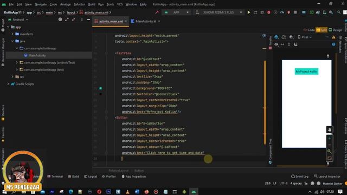Click the Design Surface layers icon
This screenshot has height=195, width=347.
click(277, 37)
